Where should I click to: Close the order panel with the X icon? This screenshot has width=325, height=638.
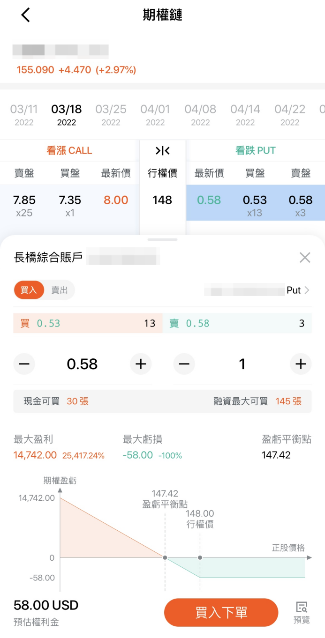pos(304,257)
